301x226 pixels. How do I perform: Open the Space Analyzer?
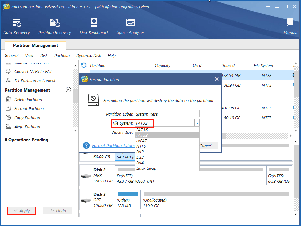click(x=130, y=26)
